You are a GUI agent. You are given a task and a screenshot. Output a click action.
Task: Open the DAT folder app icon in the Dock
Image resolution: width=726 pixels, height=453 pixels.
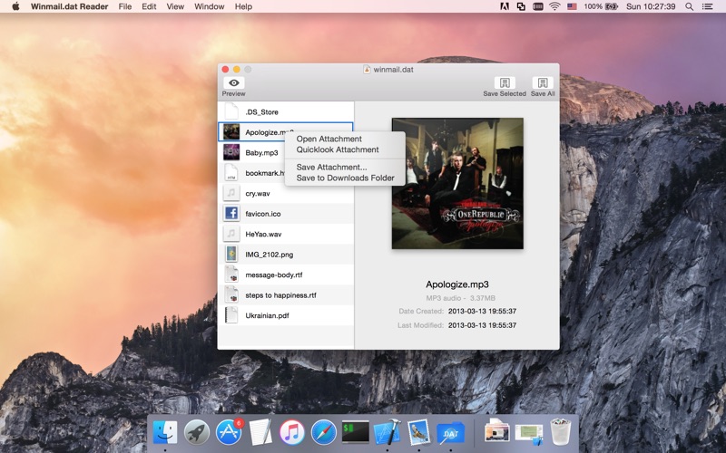[450, 433]
